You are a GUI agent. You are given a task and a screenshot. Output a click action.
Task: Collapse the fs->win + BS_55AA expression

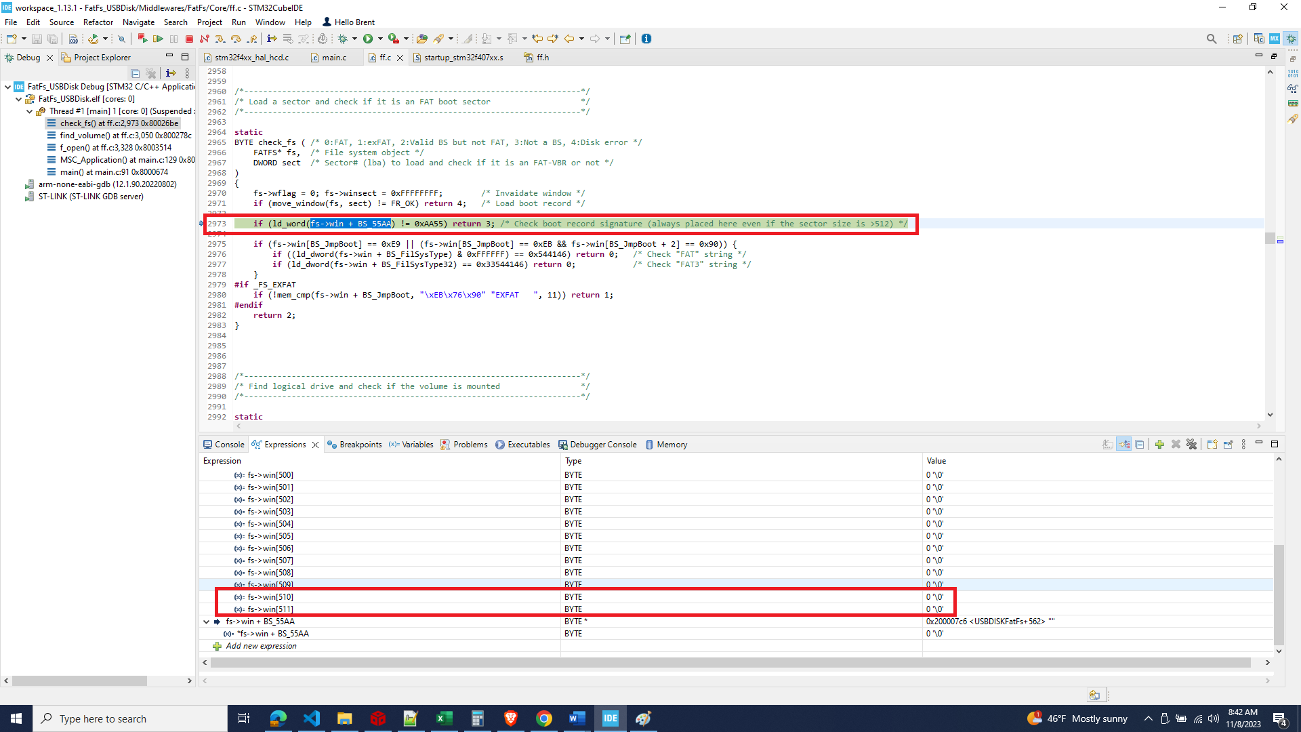[x=207, y=622]
